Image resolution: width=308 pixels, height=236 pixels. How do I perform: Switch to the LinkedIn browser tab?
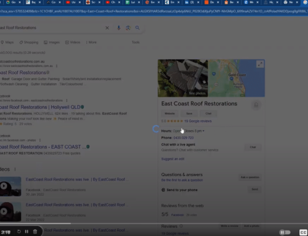pos(190,2)
